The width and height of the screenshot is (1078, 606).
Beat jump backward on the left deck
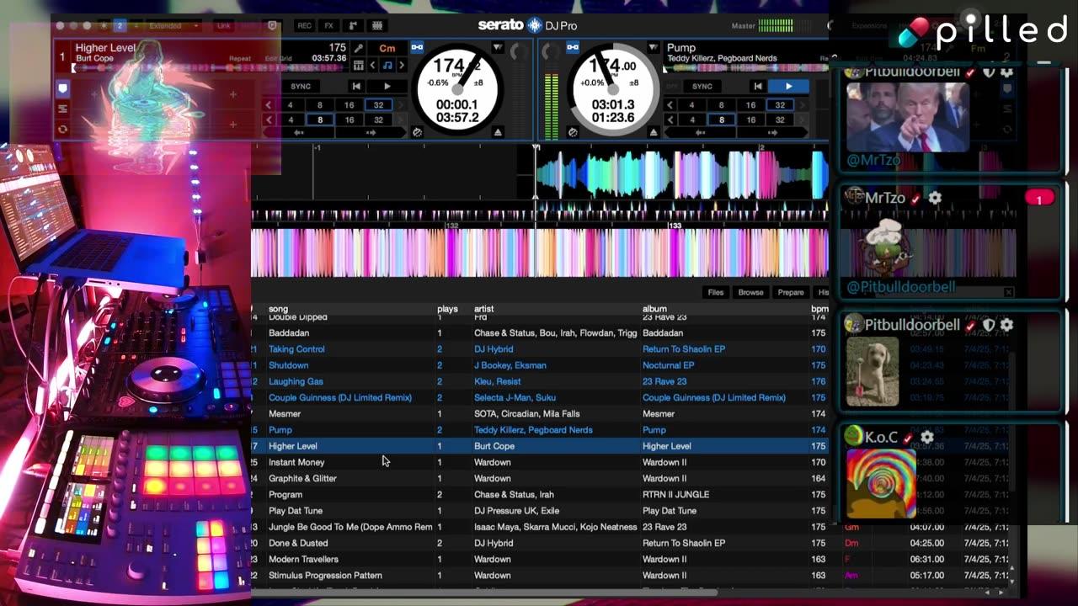tap(298, 133)
